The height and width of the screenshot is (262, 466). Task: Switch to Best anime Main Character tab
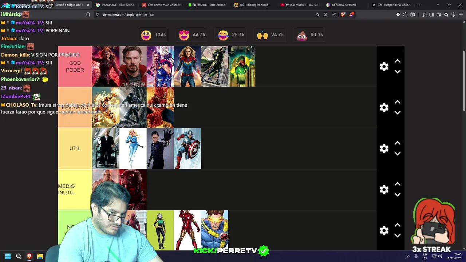click(x=161, y=5)
